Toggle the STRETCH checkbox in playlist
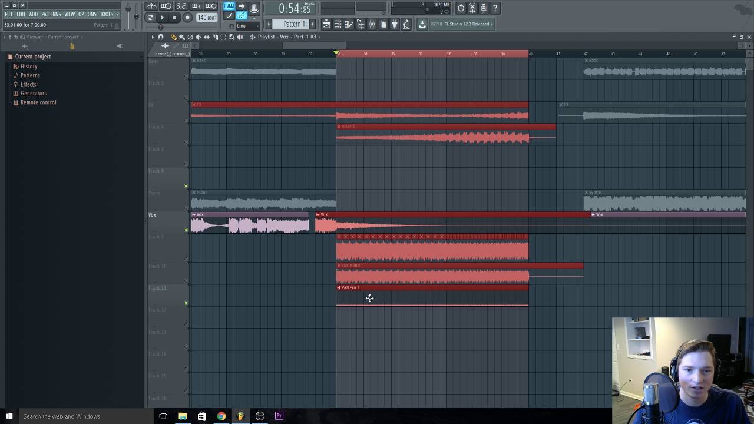The width and height of the screenshot is (754, 424). point(187,54)
